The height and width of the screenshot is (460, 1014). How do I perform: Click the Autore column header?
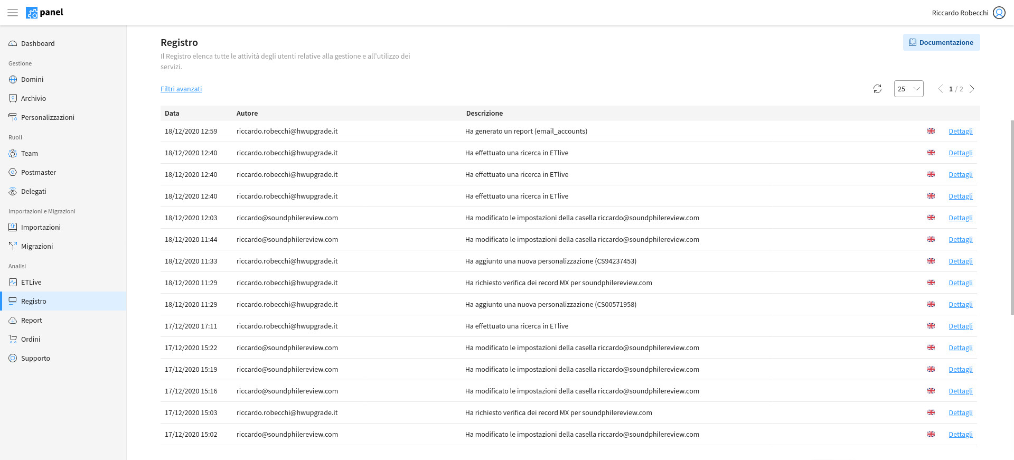point(247,113)
